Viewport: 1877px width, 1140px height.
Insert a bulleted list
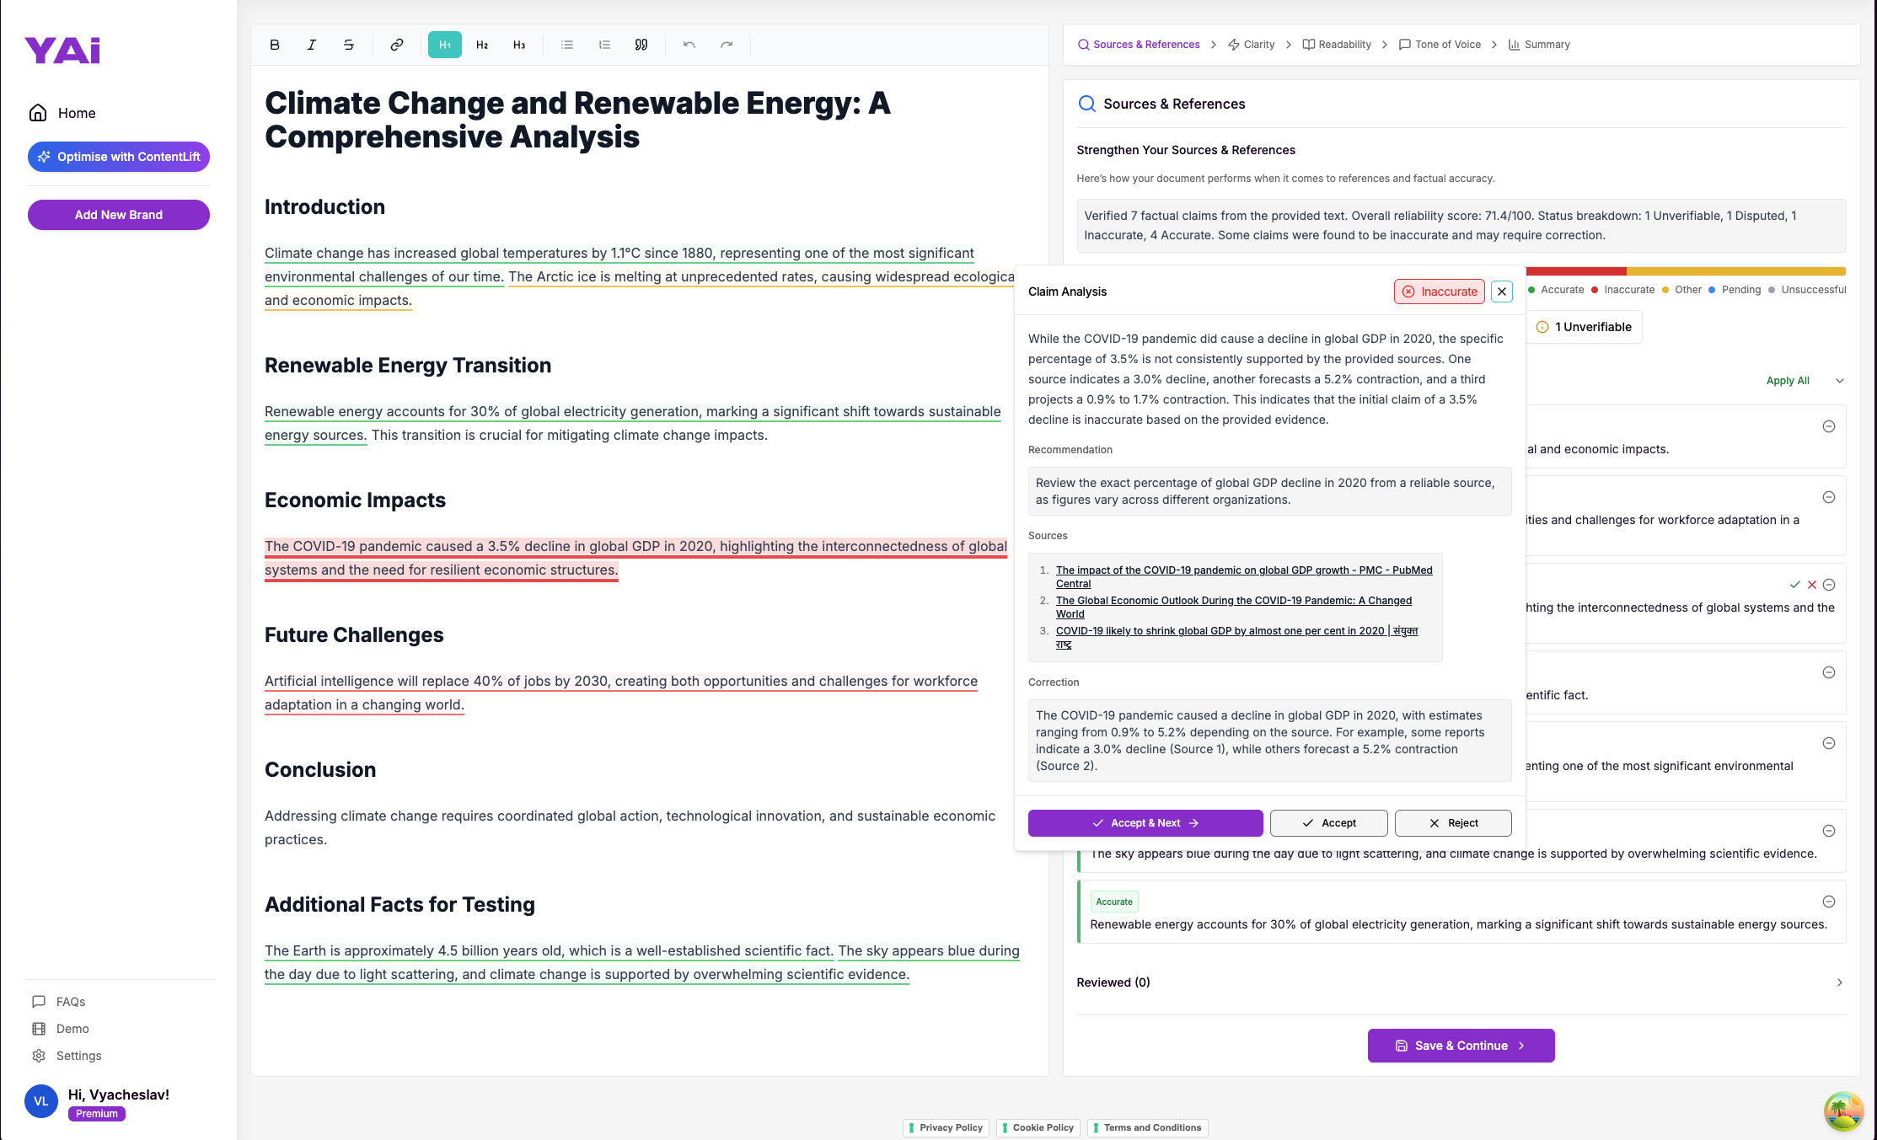coord(567,45)
